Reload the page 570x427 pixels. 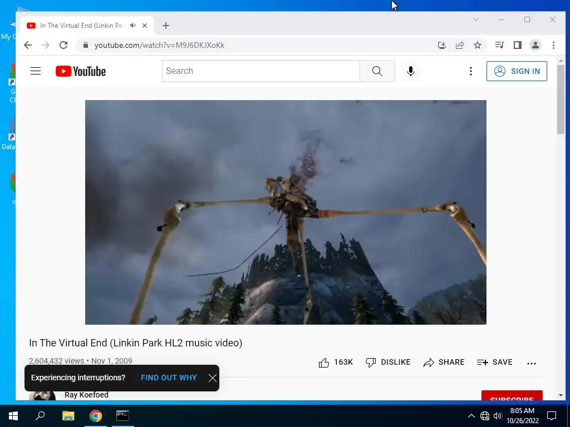coord(63,45)
